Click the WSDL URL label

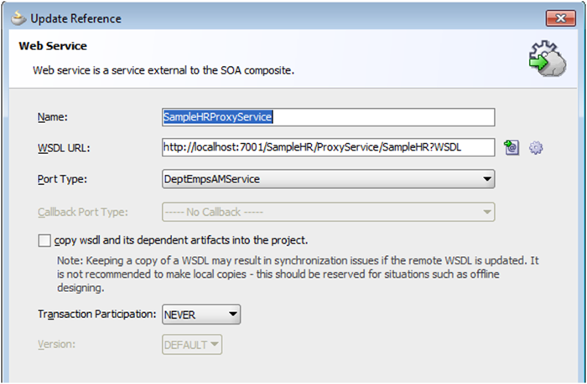tap(64, 149)
